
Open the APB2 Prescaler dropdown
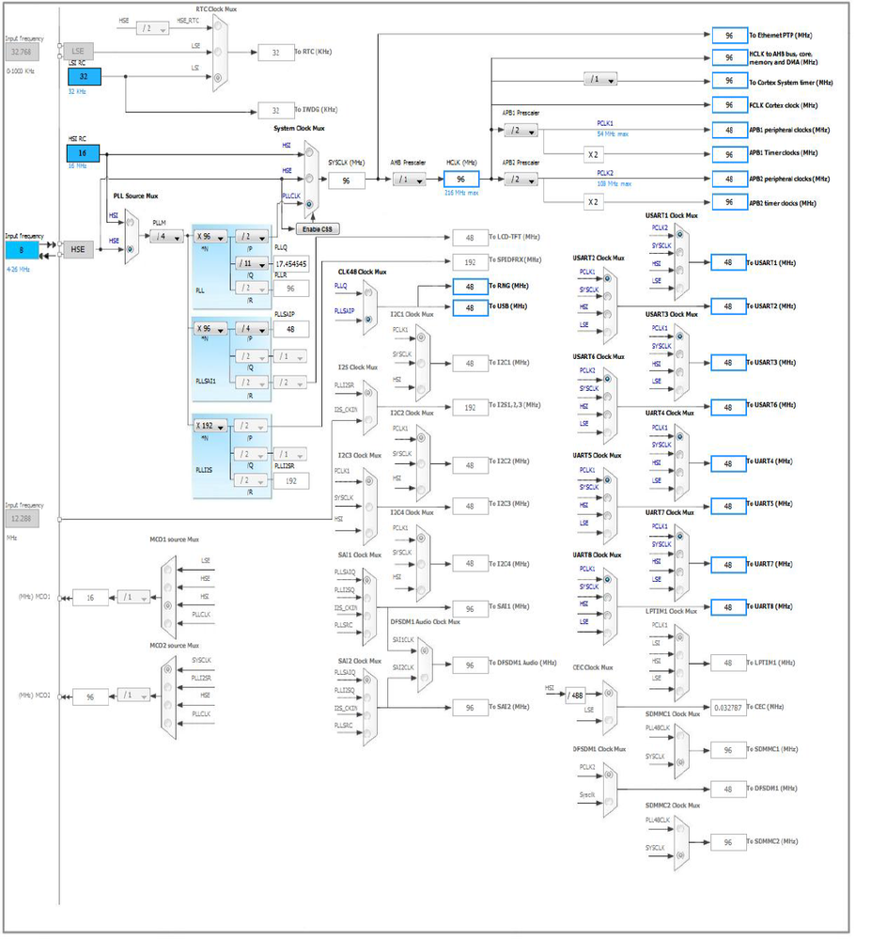click(521, 179)
